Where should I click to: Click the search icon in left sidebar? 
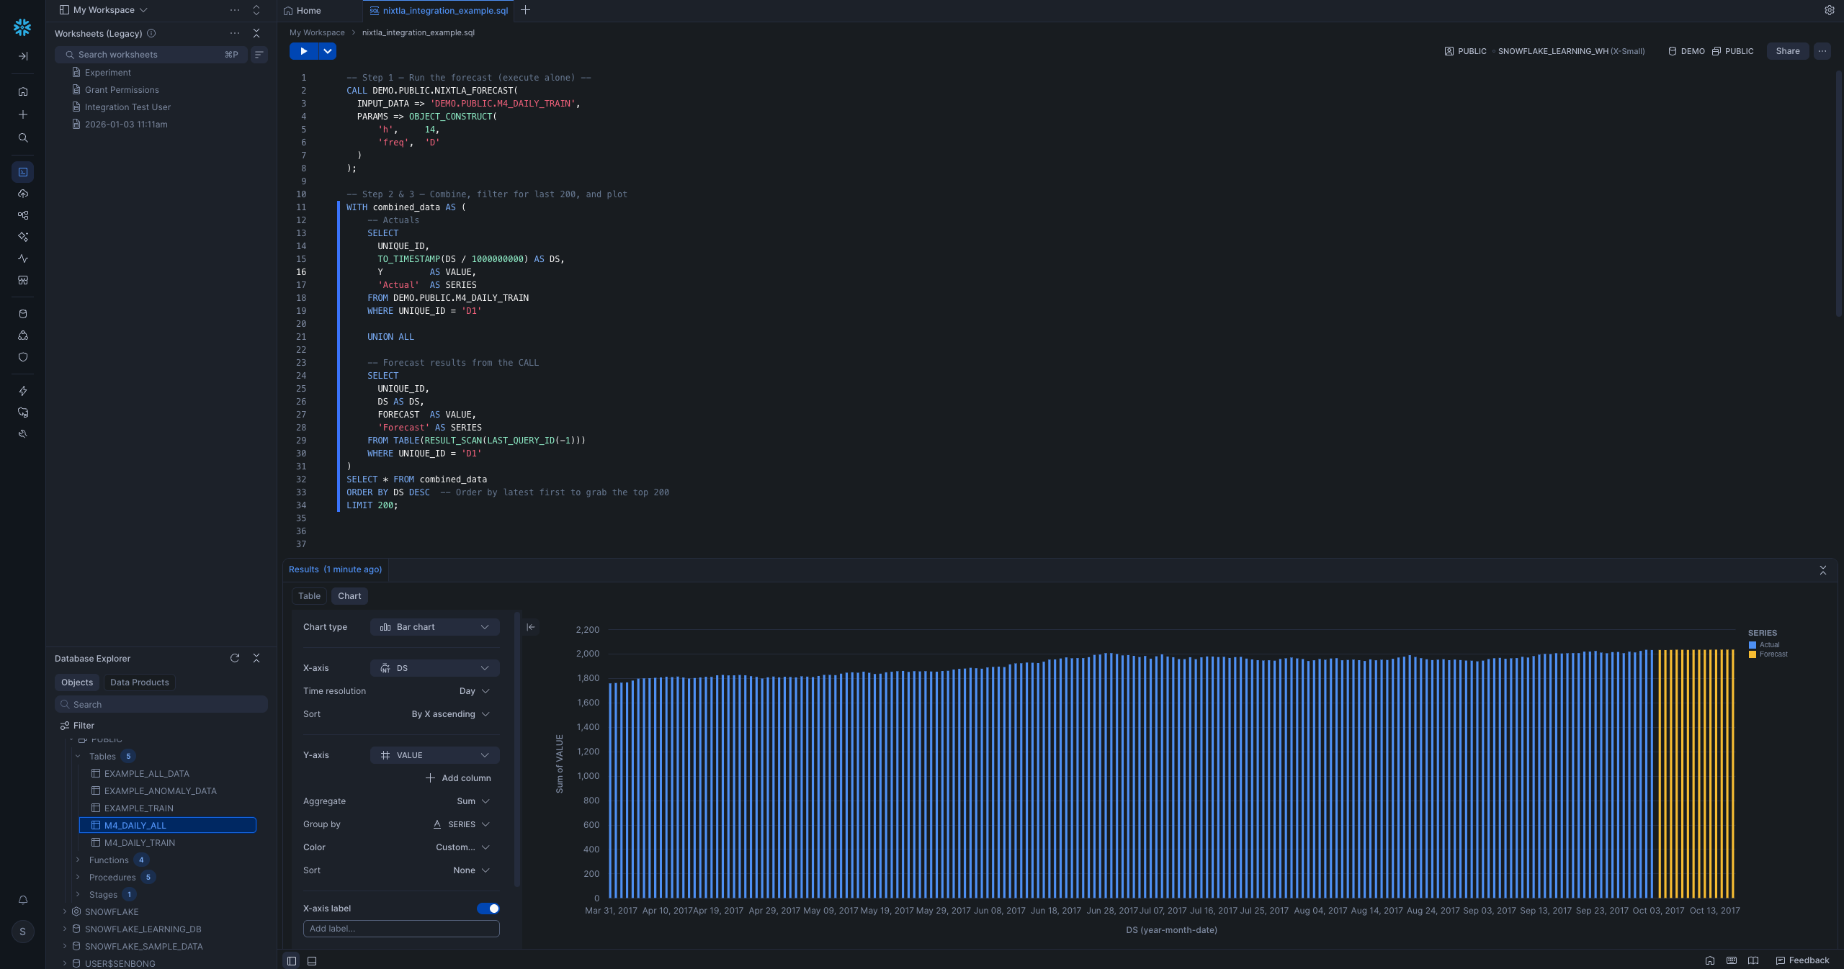tap(23, 138)
